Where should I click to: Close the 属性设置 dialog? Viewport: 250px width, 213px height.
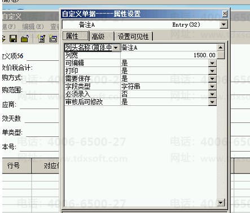(225, 14)
